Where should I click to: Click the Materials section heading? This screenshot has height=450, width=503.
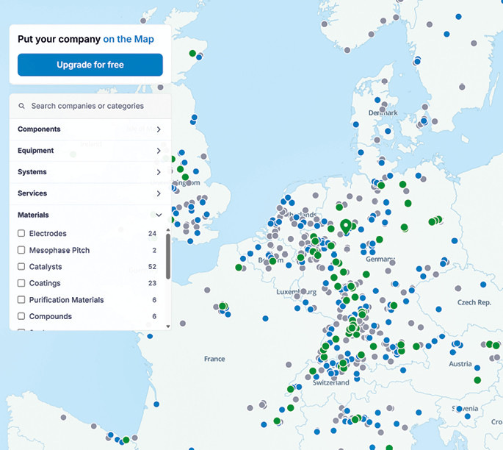pyautogui.click(x=33, y=215)
